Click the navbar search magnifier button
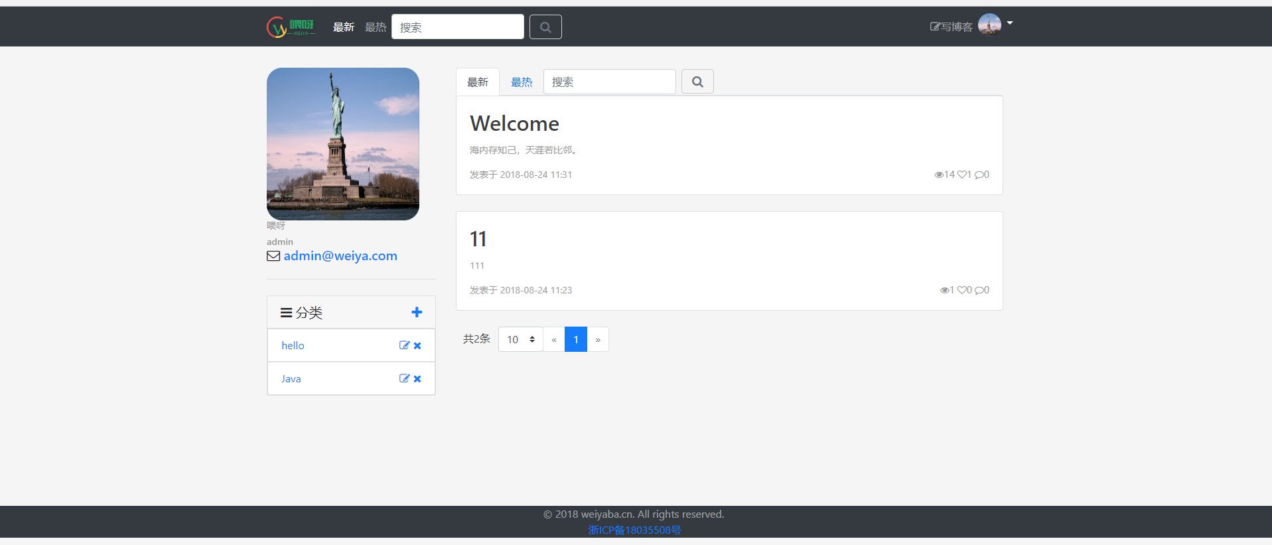 pos(545,27)
